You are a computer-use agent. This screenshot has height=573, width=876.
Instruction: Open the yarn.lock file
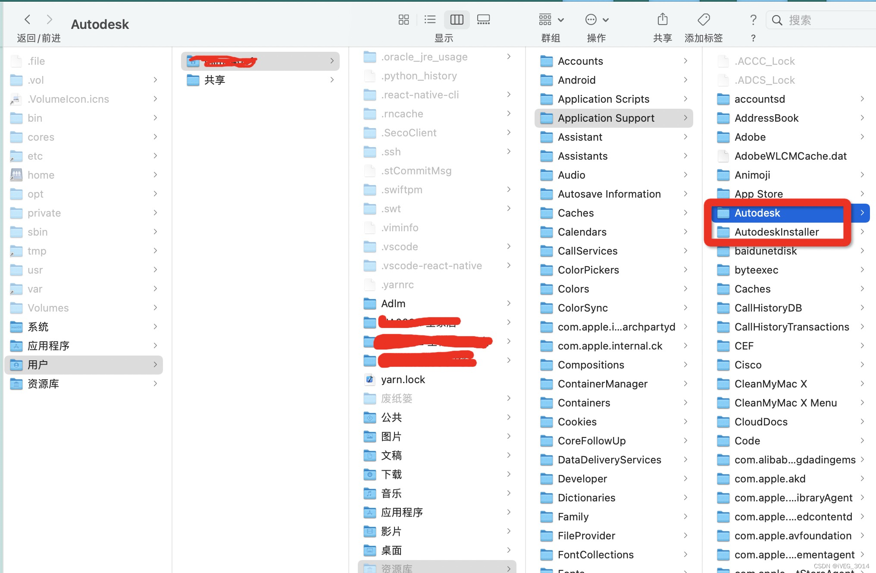(x=403, y=379)
